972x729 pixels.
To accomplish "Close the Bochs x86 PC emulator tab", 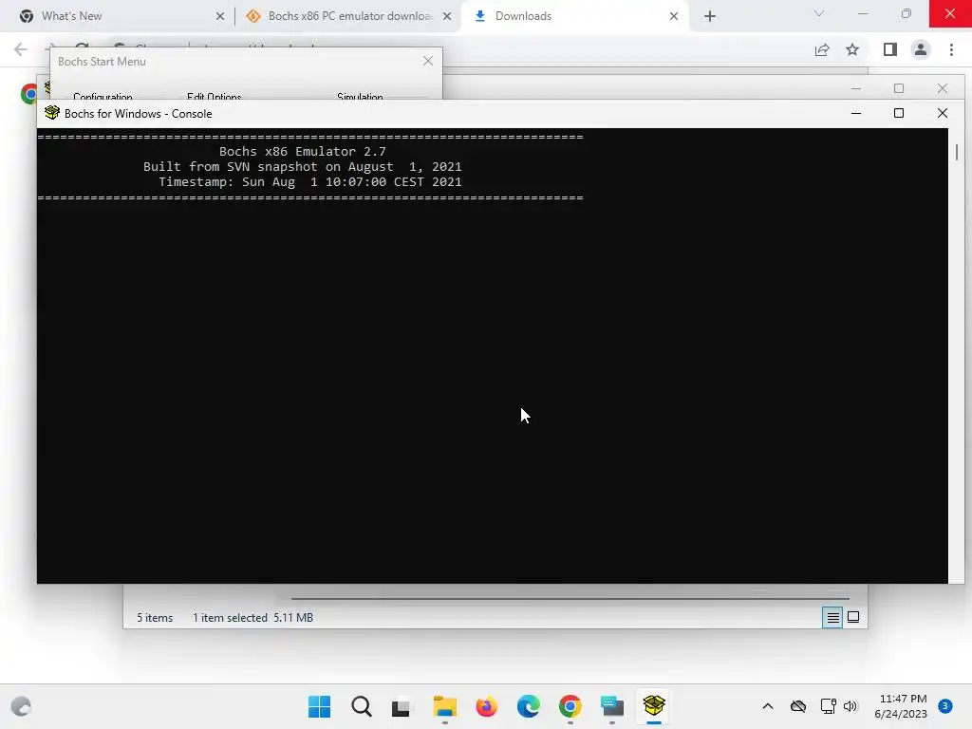I will pyautogui.click(x=446, y=16).
